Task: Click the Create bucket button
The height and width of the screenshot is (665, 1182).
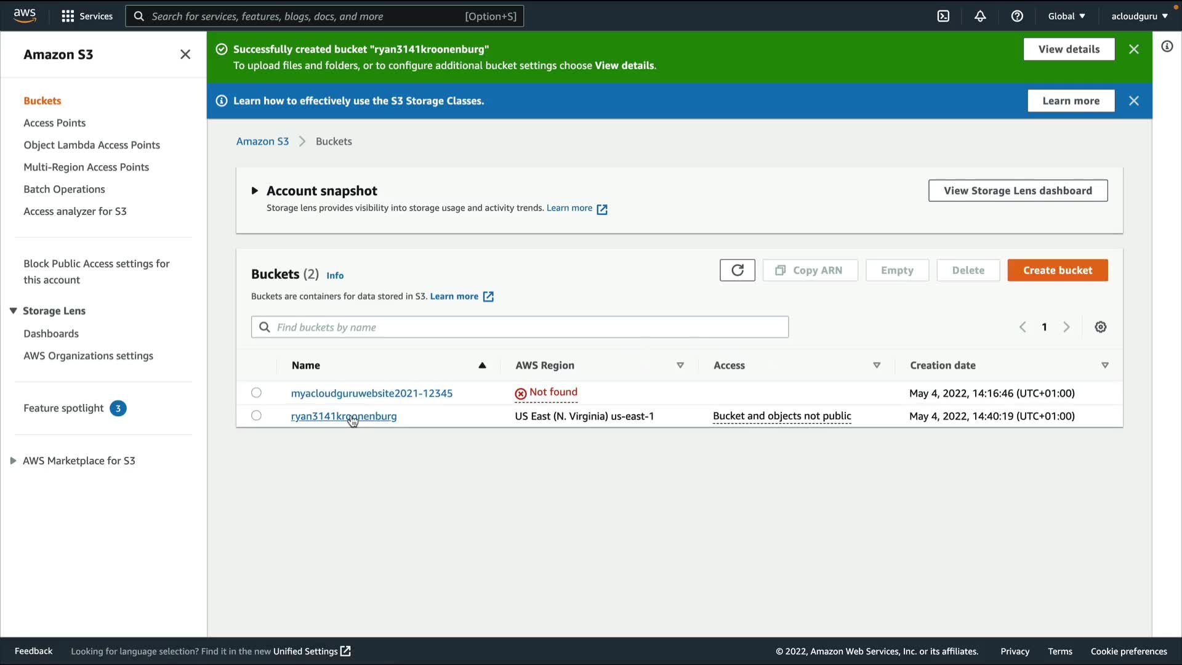Action: pos(1057,270)
